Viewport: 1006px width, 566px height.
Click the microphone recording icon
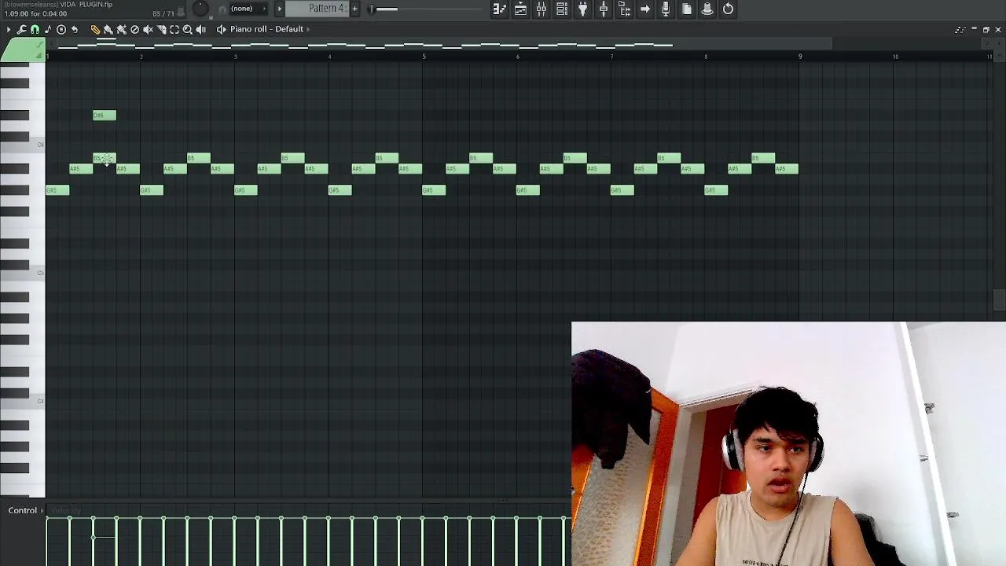[666, 9]
